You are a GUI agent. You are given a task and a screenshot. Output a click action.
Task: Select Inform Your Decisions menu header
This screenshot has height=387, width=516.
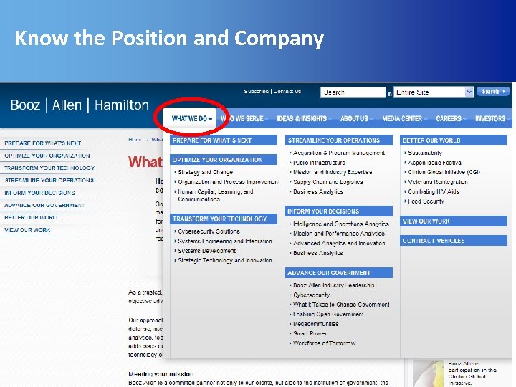point(338,211)
